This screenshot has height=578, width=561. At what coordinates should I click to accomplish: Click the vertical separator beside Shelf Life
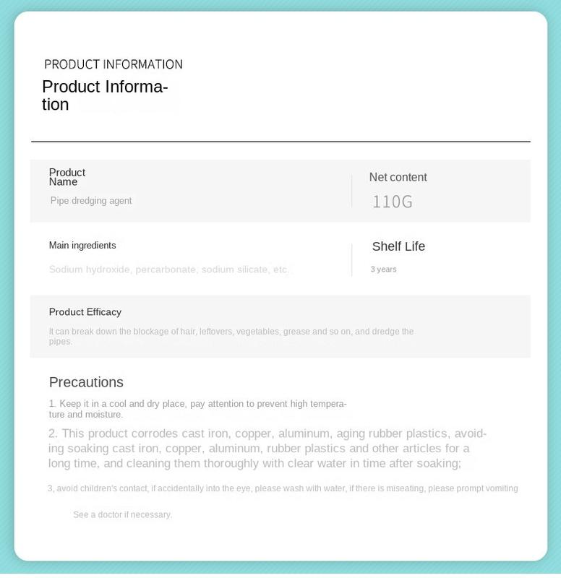(352, 259)
